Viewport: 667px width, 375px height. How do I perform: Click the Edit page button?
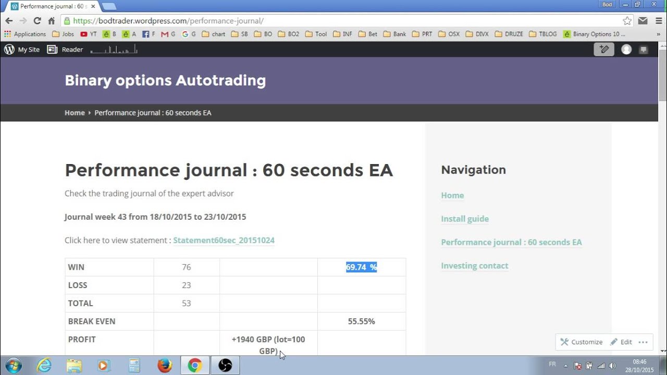(621, 342)
